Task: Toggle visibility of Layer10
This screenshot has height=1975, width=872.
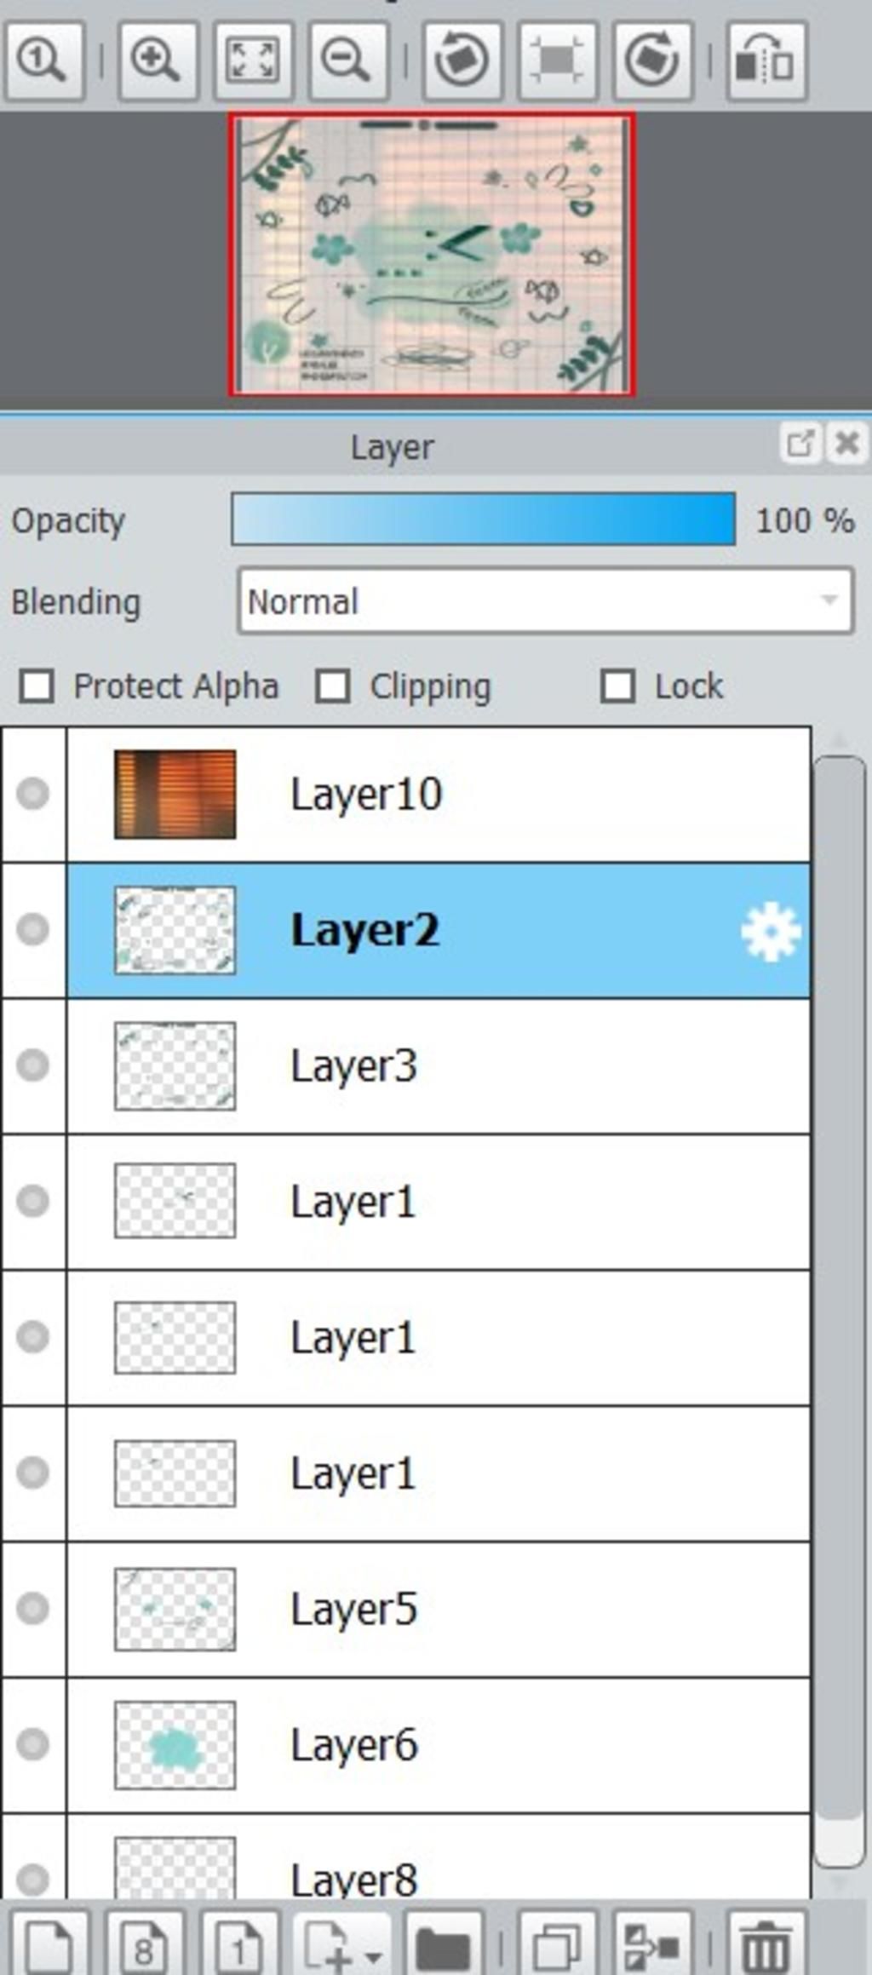Action: pos(33,794)
